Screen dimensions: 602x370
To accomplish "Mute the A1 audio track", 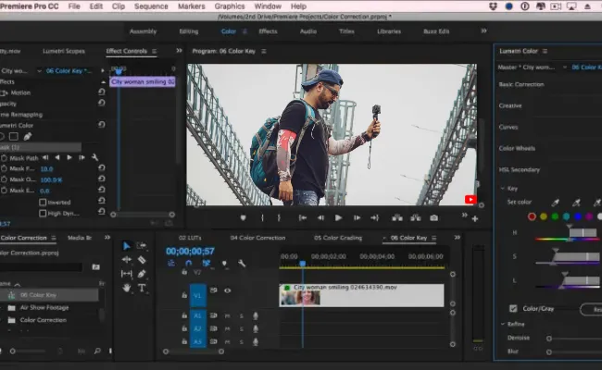I will (227, 316).
